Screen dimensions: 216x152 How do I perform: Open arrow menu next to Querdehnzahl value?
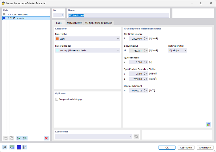[x=147, y=62]
